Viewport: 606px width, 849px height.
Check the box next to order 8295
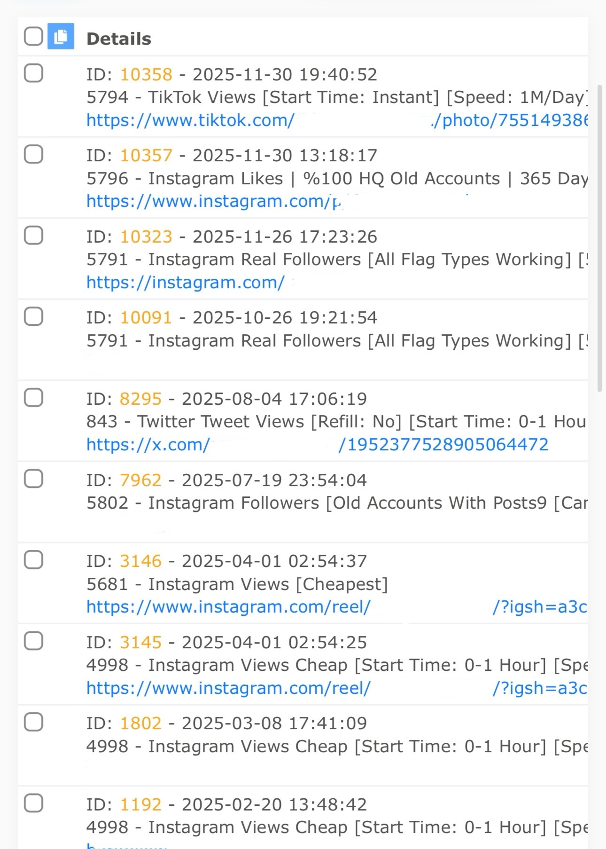pyautogui.click(x=33, y=398)
